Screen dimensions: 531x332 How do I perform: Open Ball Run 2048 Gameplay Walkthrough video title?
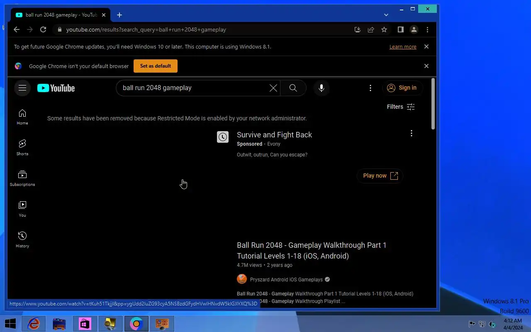[312, 251]
